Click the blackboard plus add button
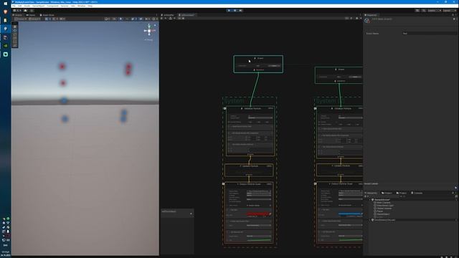This screenshot has height=258, width=459. click(x=191, y=214)
